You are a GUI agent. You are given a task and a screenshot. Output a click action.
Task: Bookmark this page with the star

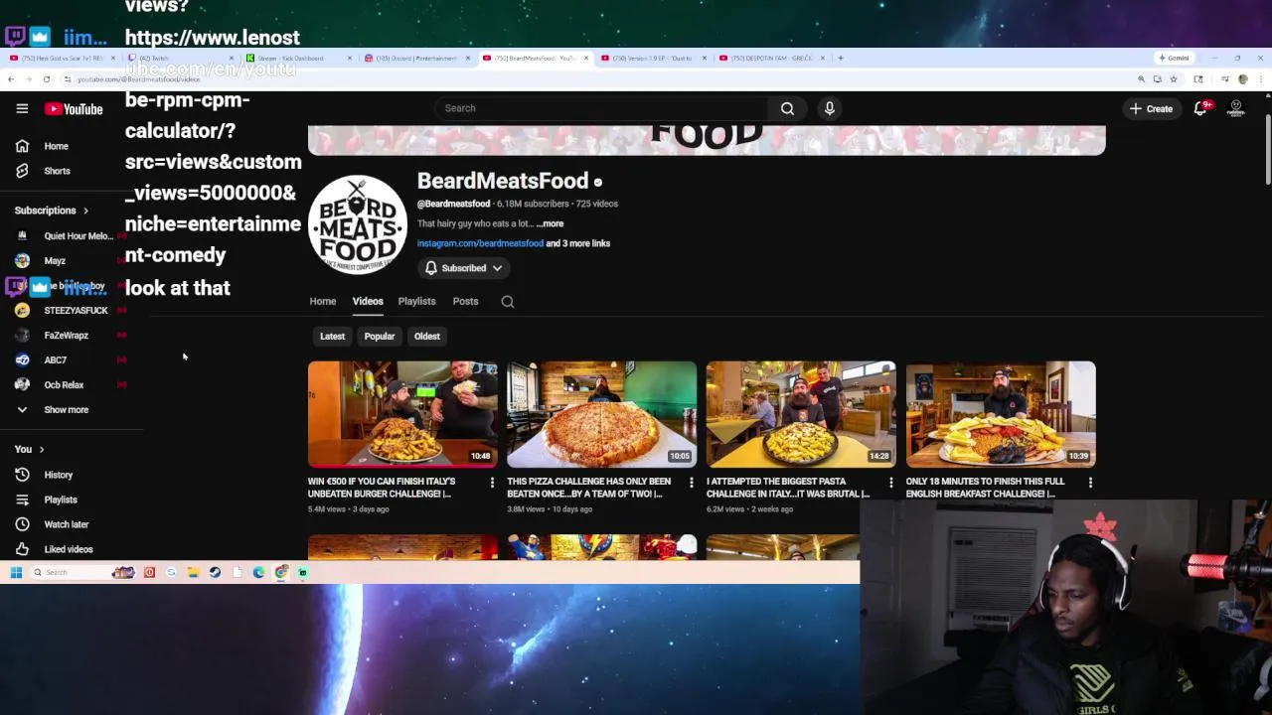tap(1174, 79)
